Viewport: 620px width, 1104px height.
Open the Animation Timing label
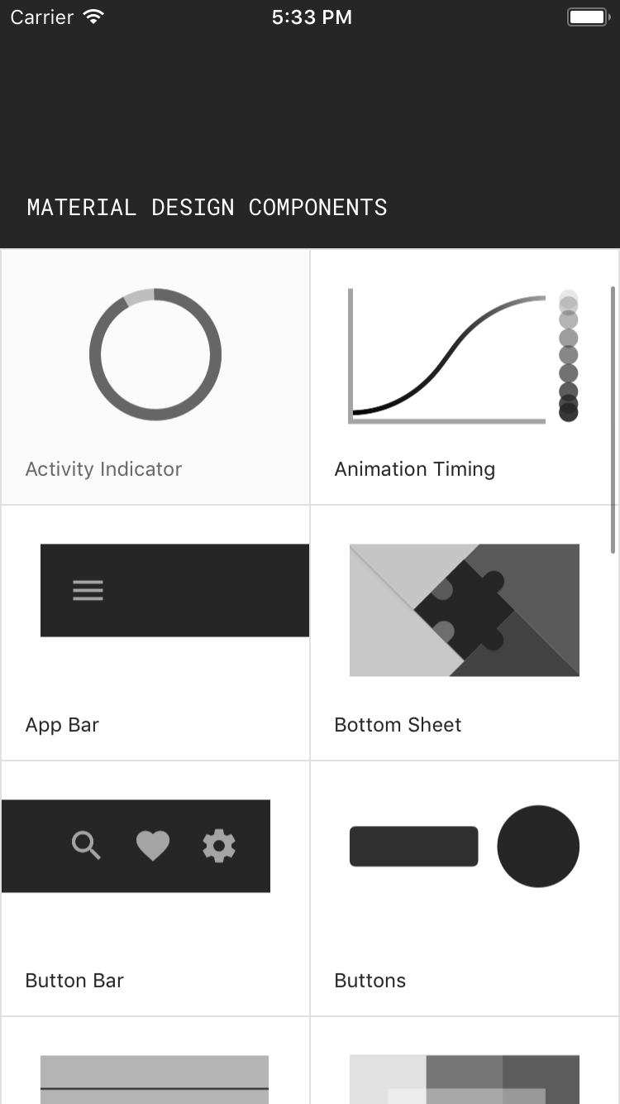pyautogui.click(x=415, y=469)
